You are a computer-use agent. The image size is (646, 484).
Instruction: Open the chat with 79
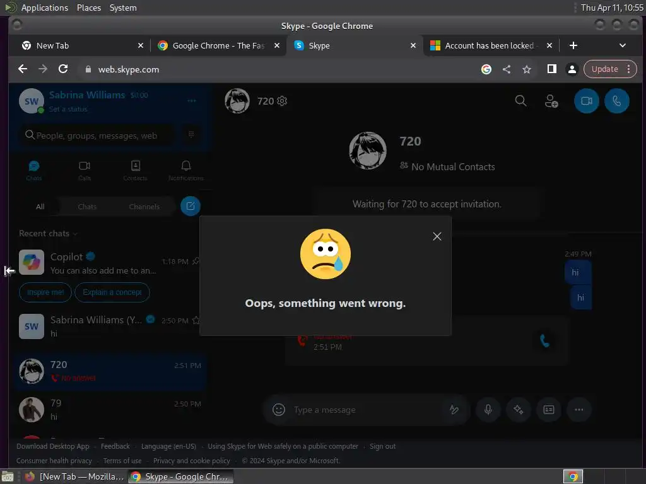(x=109, y=410)
